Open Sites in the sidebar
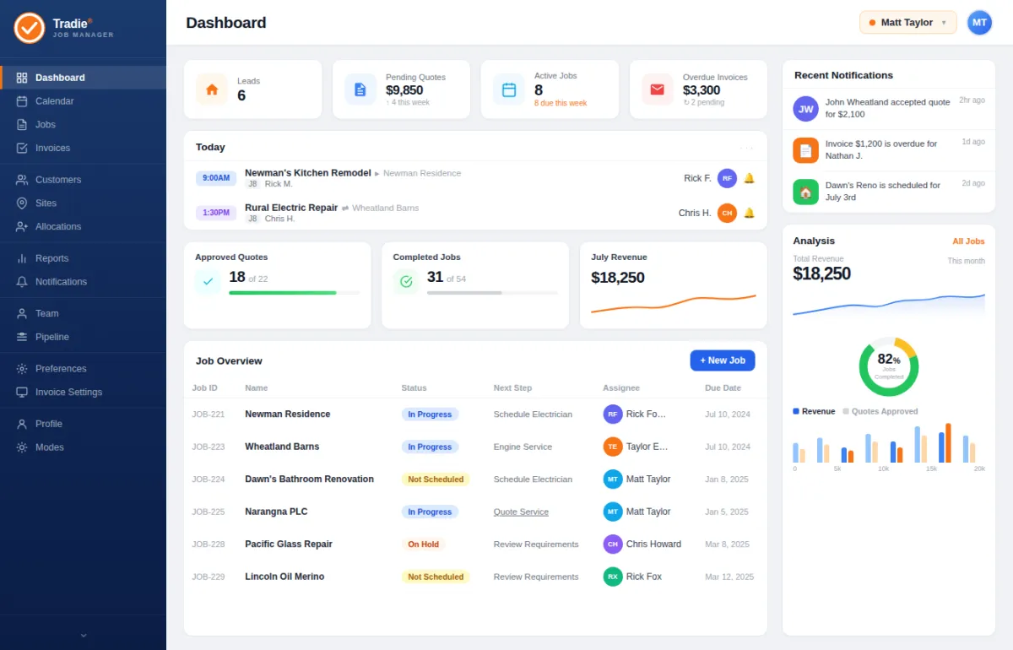 [x=83, y=203]
